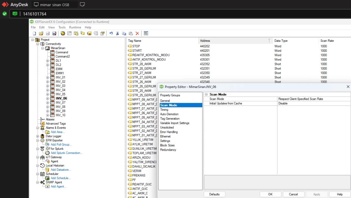This screenshot has width=351, height=198.
Task: Click the New Channel gear icon
Action: 63,33
